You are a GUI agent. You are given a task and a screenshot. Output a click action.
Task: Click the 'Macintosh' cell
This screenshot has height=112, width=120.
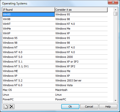tap(81, 90)
